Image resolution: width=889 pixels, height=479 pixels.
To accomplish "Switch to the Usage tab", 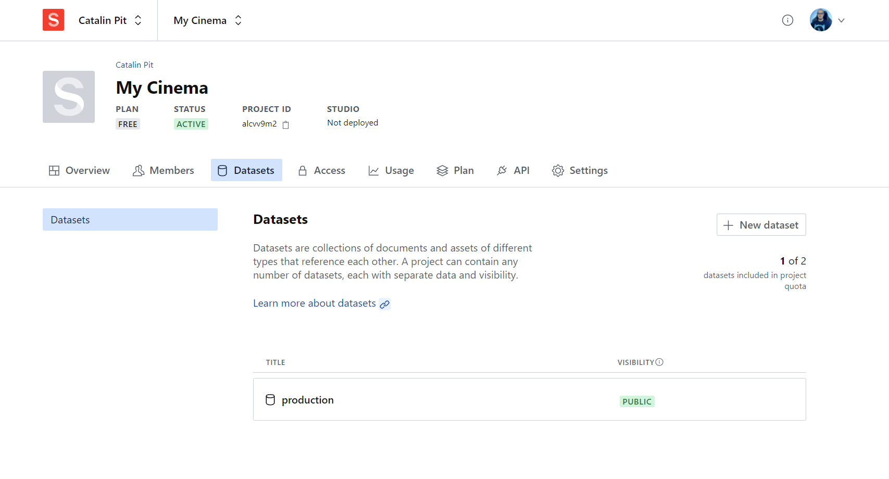I will pyautogui.click(x=391, y=170).
